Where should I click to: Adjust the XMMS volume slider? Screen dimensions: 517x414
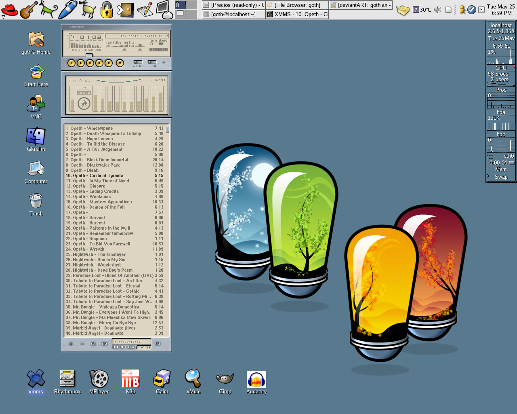(x=124, y=49)
